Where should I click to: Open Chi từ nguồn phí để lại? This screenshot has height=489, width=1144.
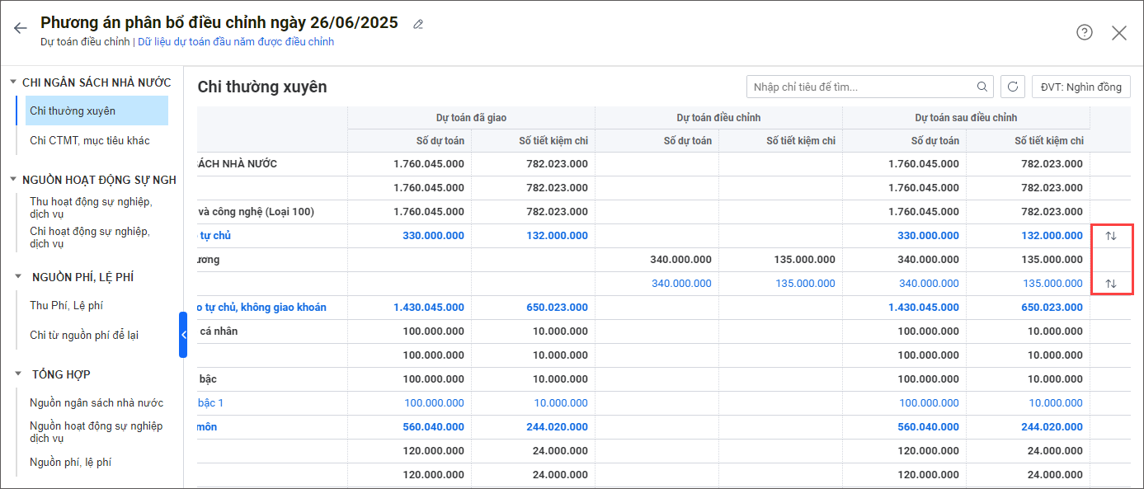click(x=82, y=335)
